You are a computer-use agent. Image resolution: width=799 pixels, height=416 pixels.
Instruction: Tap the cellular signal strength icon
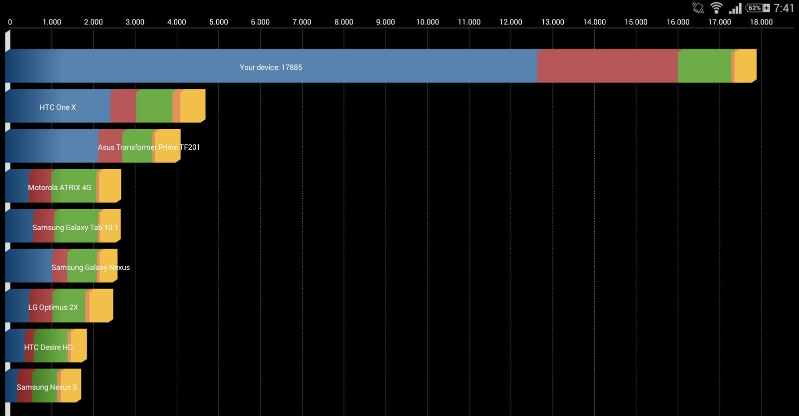click(x=735, y=8)
